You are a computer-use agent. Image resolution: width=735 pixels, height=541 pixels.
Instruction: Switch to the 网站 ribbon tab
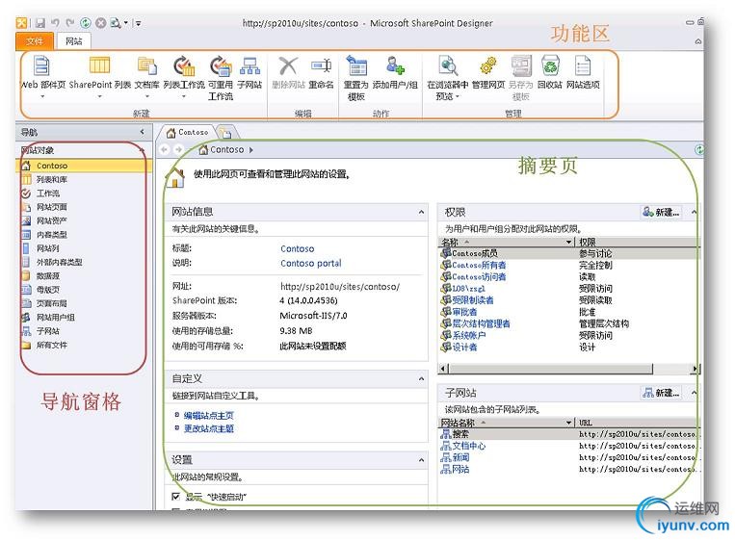[x=73, y=41]
